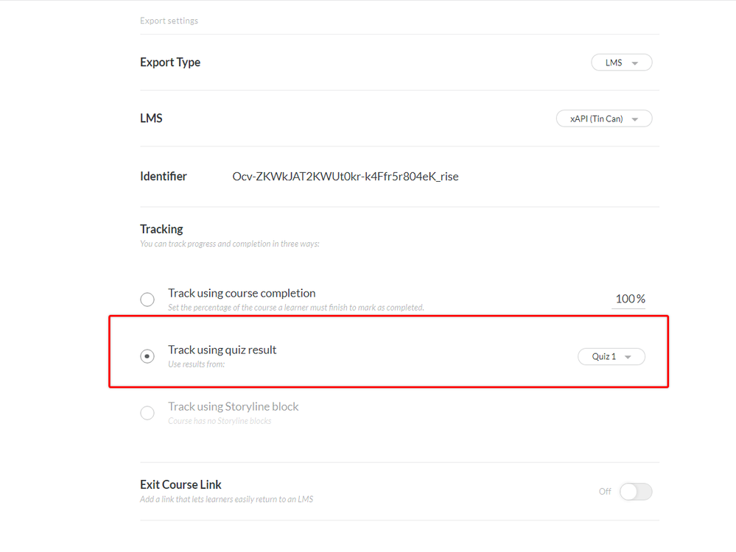
Task: Select the quiz result radio button
Action: tap(147, 356)
